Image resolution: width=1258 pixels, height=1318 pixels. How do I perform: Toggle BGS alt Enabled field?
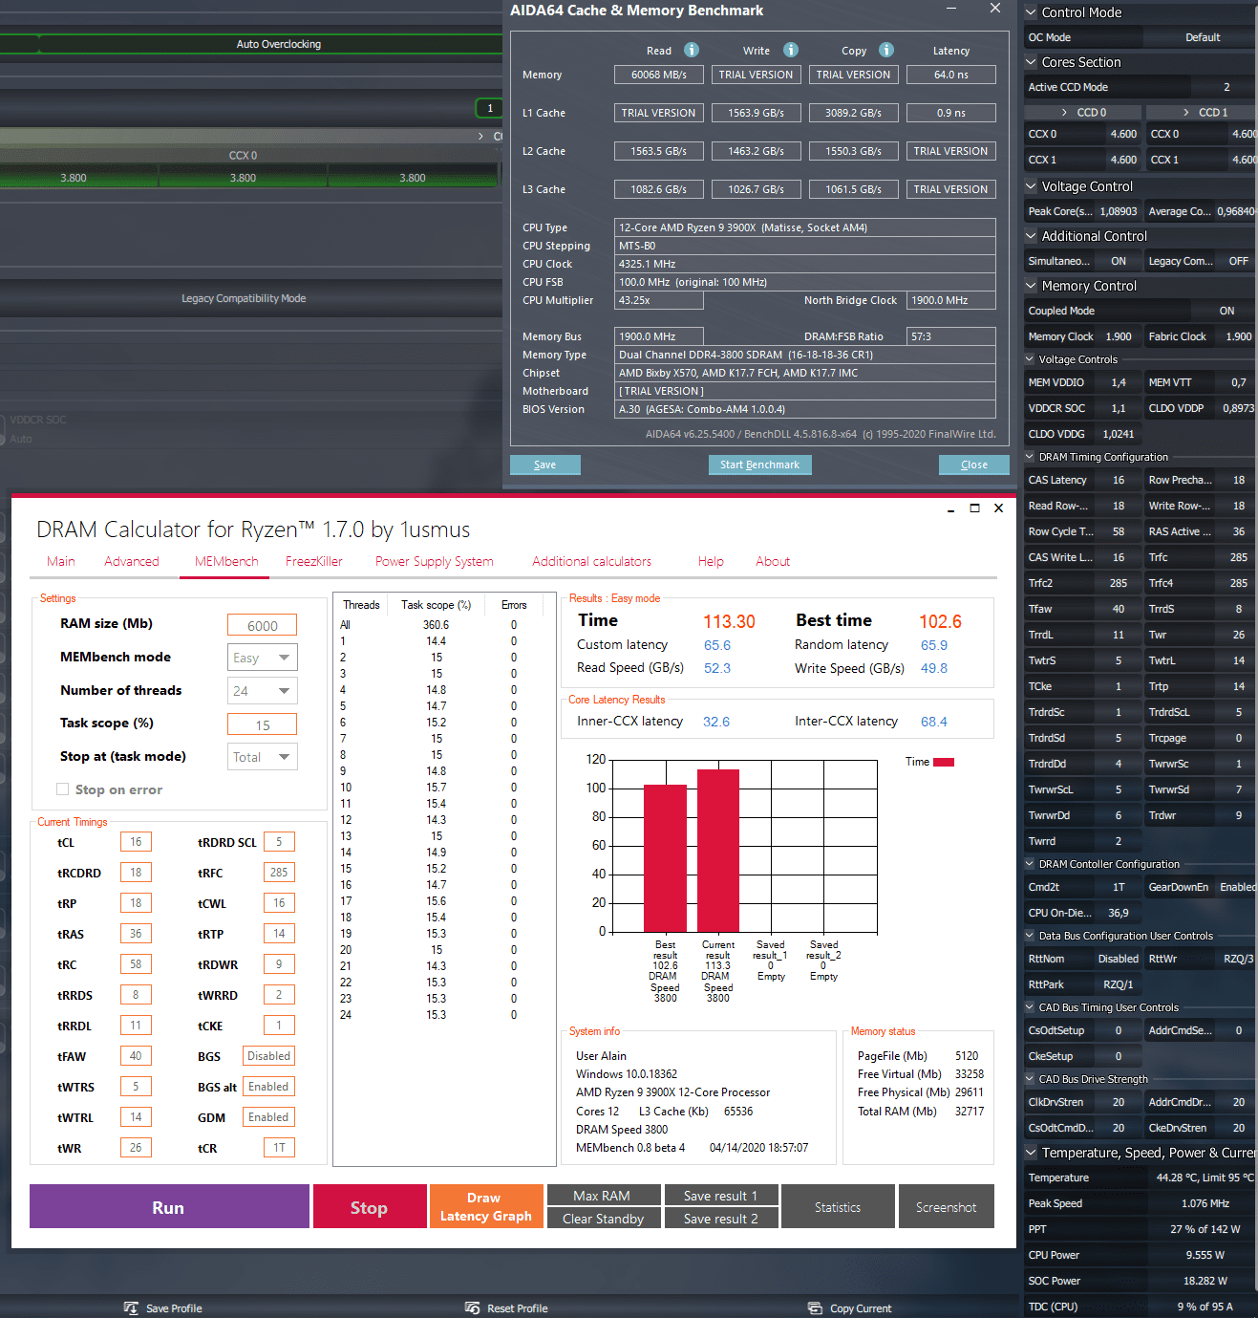pos(268,1087)
